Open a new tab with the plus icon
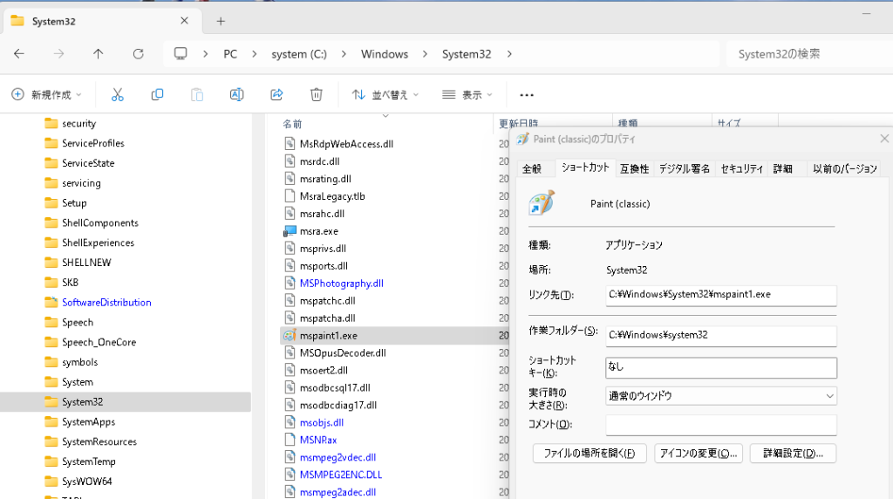This screenshot has width=893, height=499. pyautogui.click(x=221, y=21)
